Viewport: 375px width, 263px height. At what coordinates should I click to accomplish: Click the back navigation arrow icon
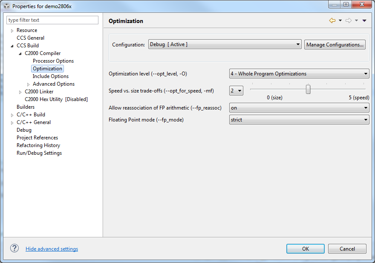[332, 20]
